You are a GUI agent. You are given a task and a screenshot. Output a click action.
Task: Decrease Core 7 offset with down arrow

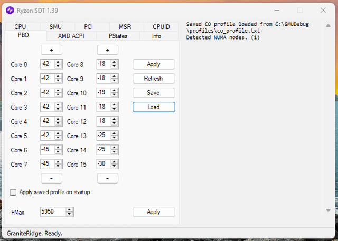tap(58, 166)
